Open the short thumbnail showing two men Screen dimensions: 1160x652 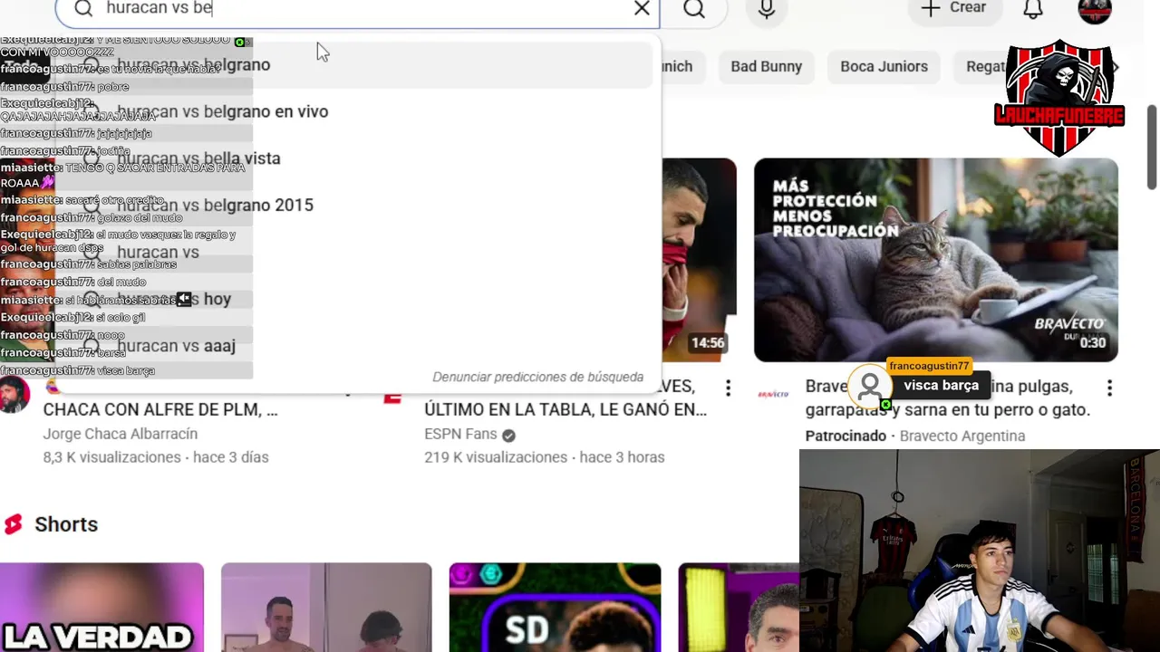326,608
